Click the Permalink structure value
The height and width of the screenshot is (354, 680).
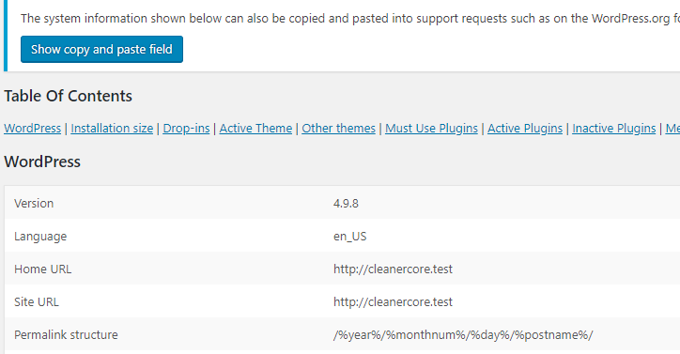tap(463, 335)
